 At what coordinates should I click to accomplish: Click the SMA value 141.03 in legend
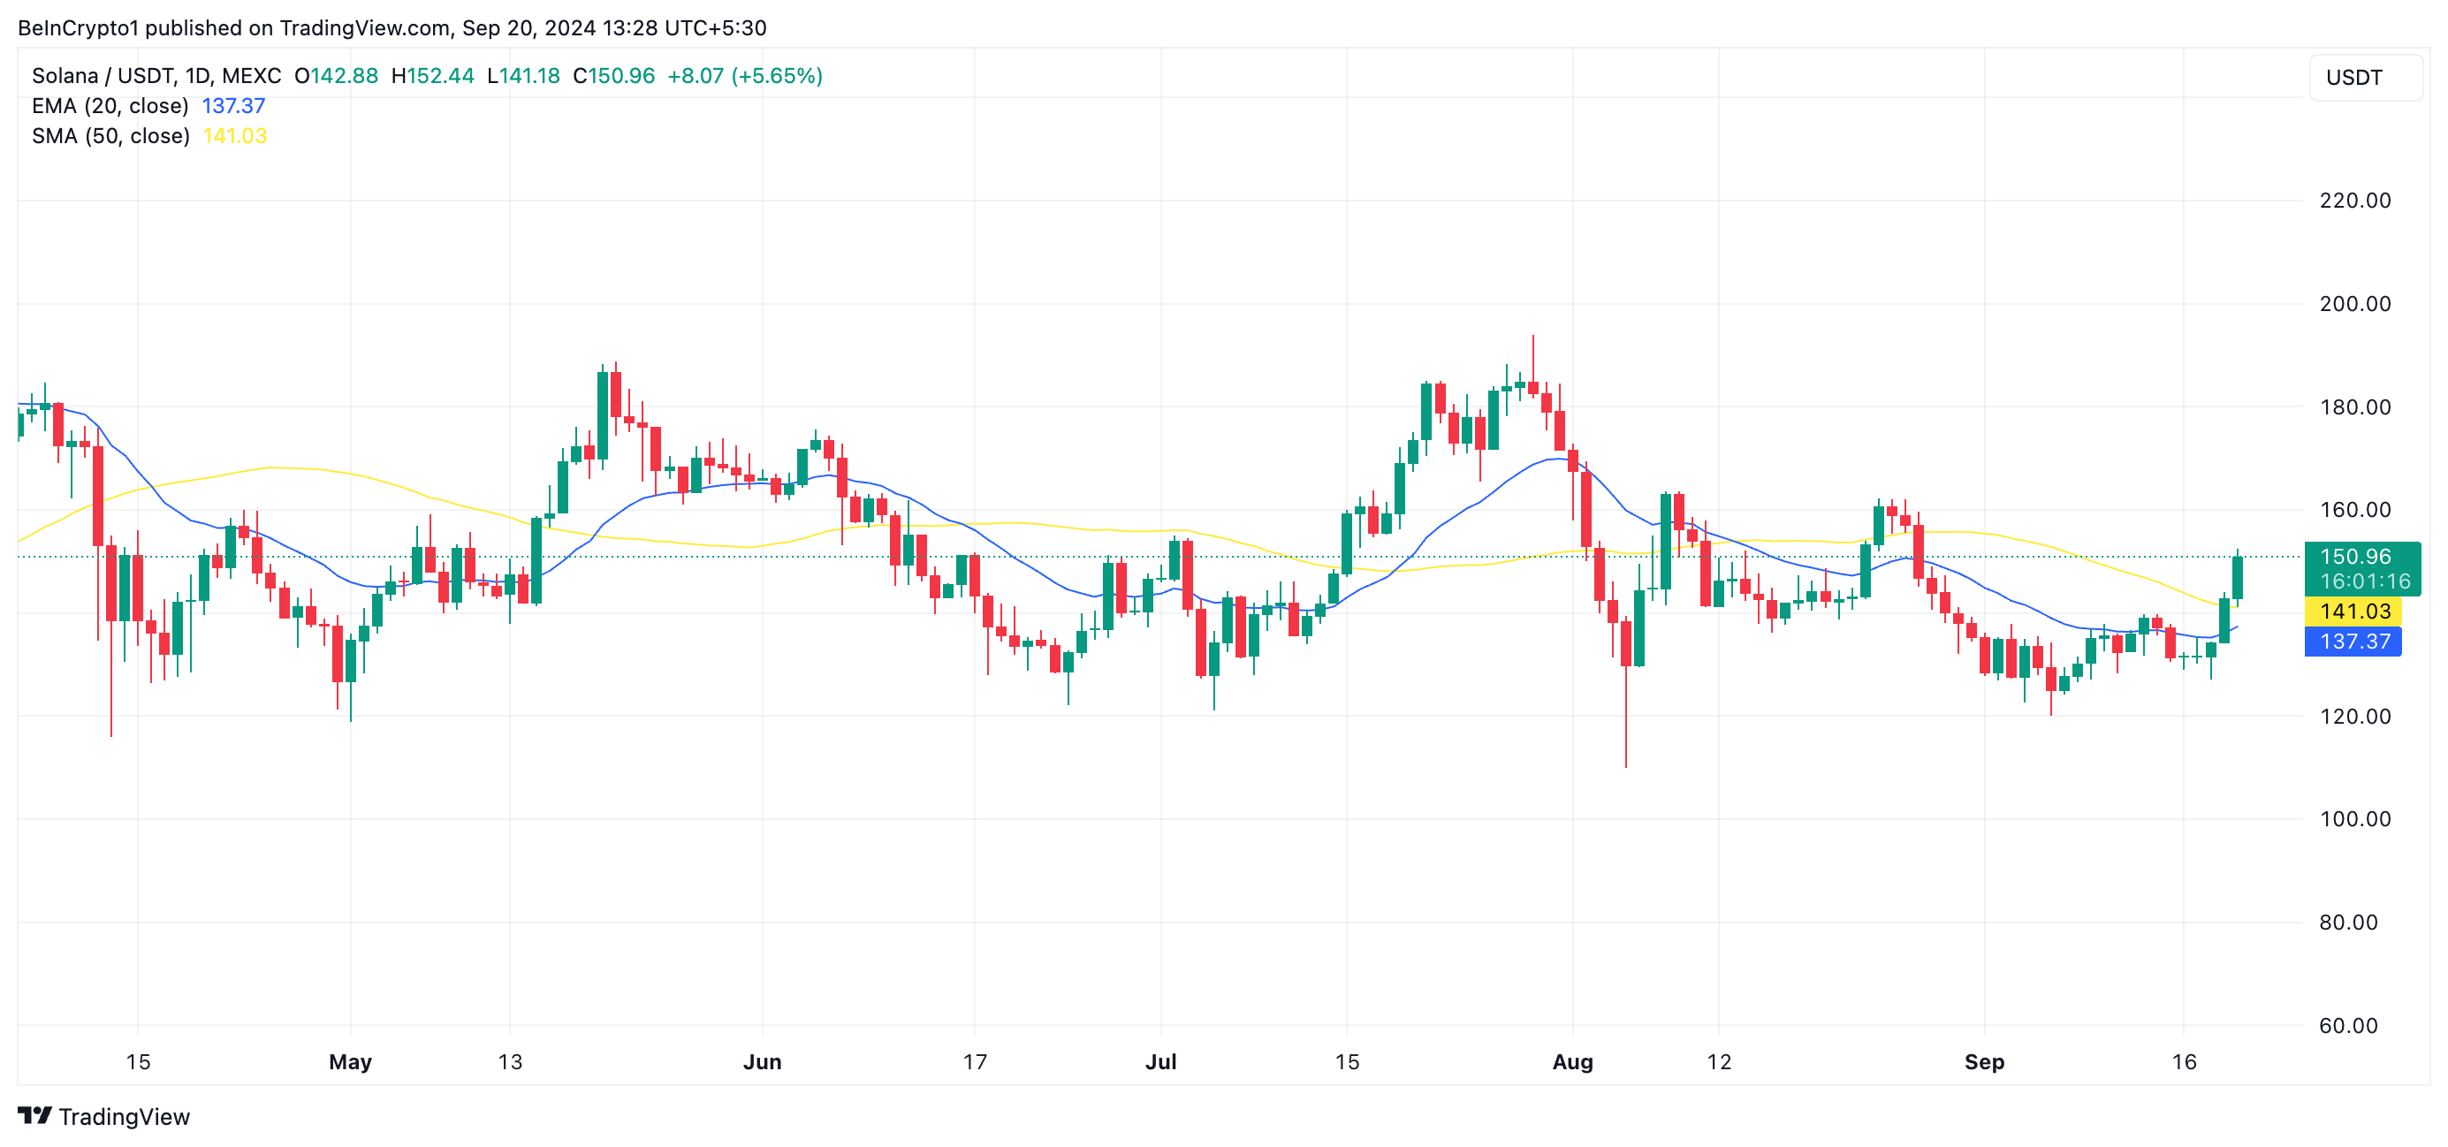pyautogui.click(x=235, y=136)
